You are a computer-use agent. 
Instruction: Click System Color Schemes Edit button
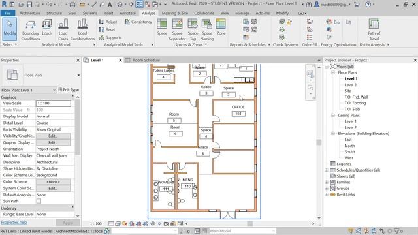[x=53, y=188]
